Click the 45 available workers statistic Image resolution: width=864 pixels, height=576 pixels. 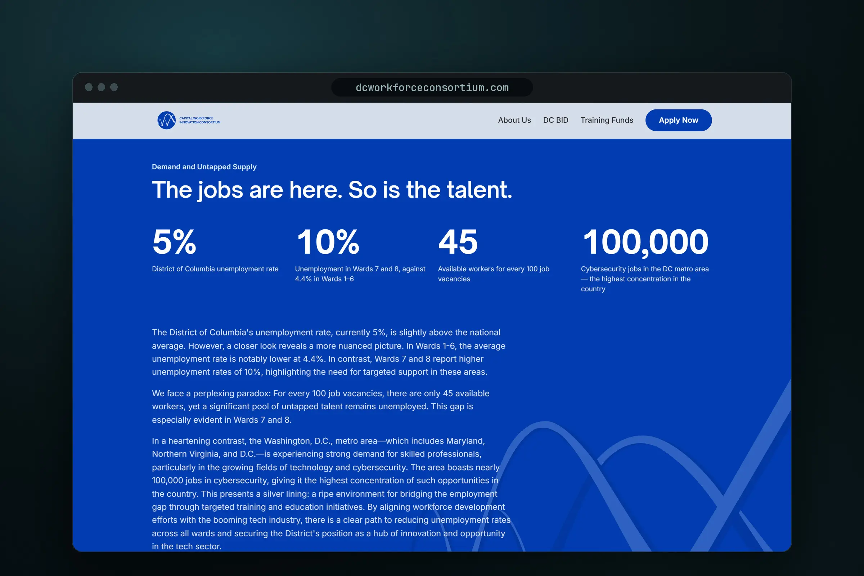(x=458, y=242)
